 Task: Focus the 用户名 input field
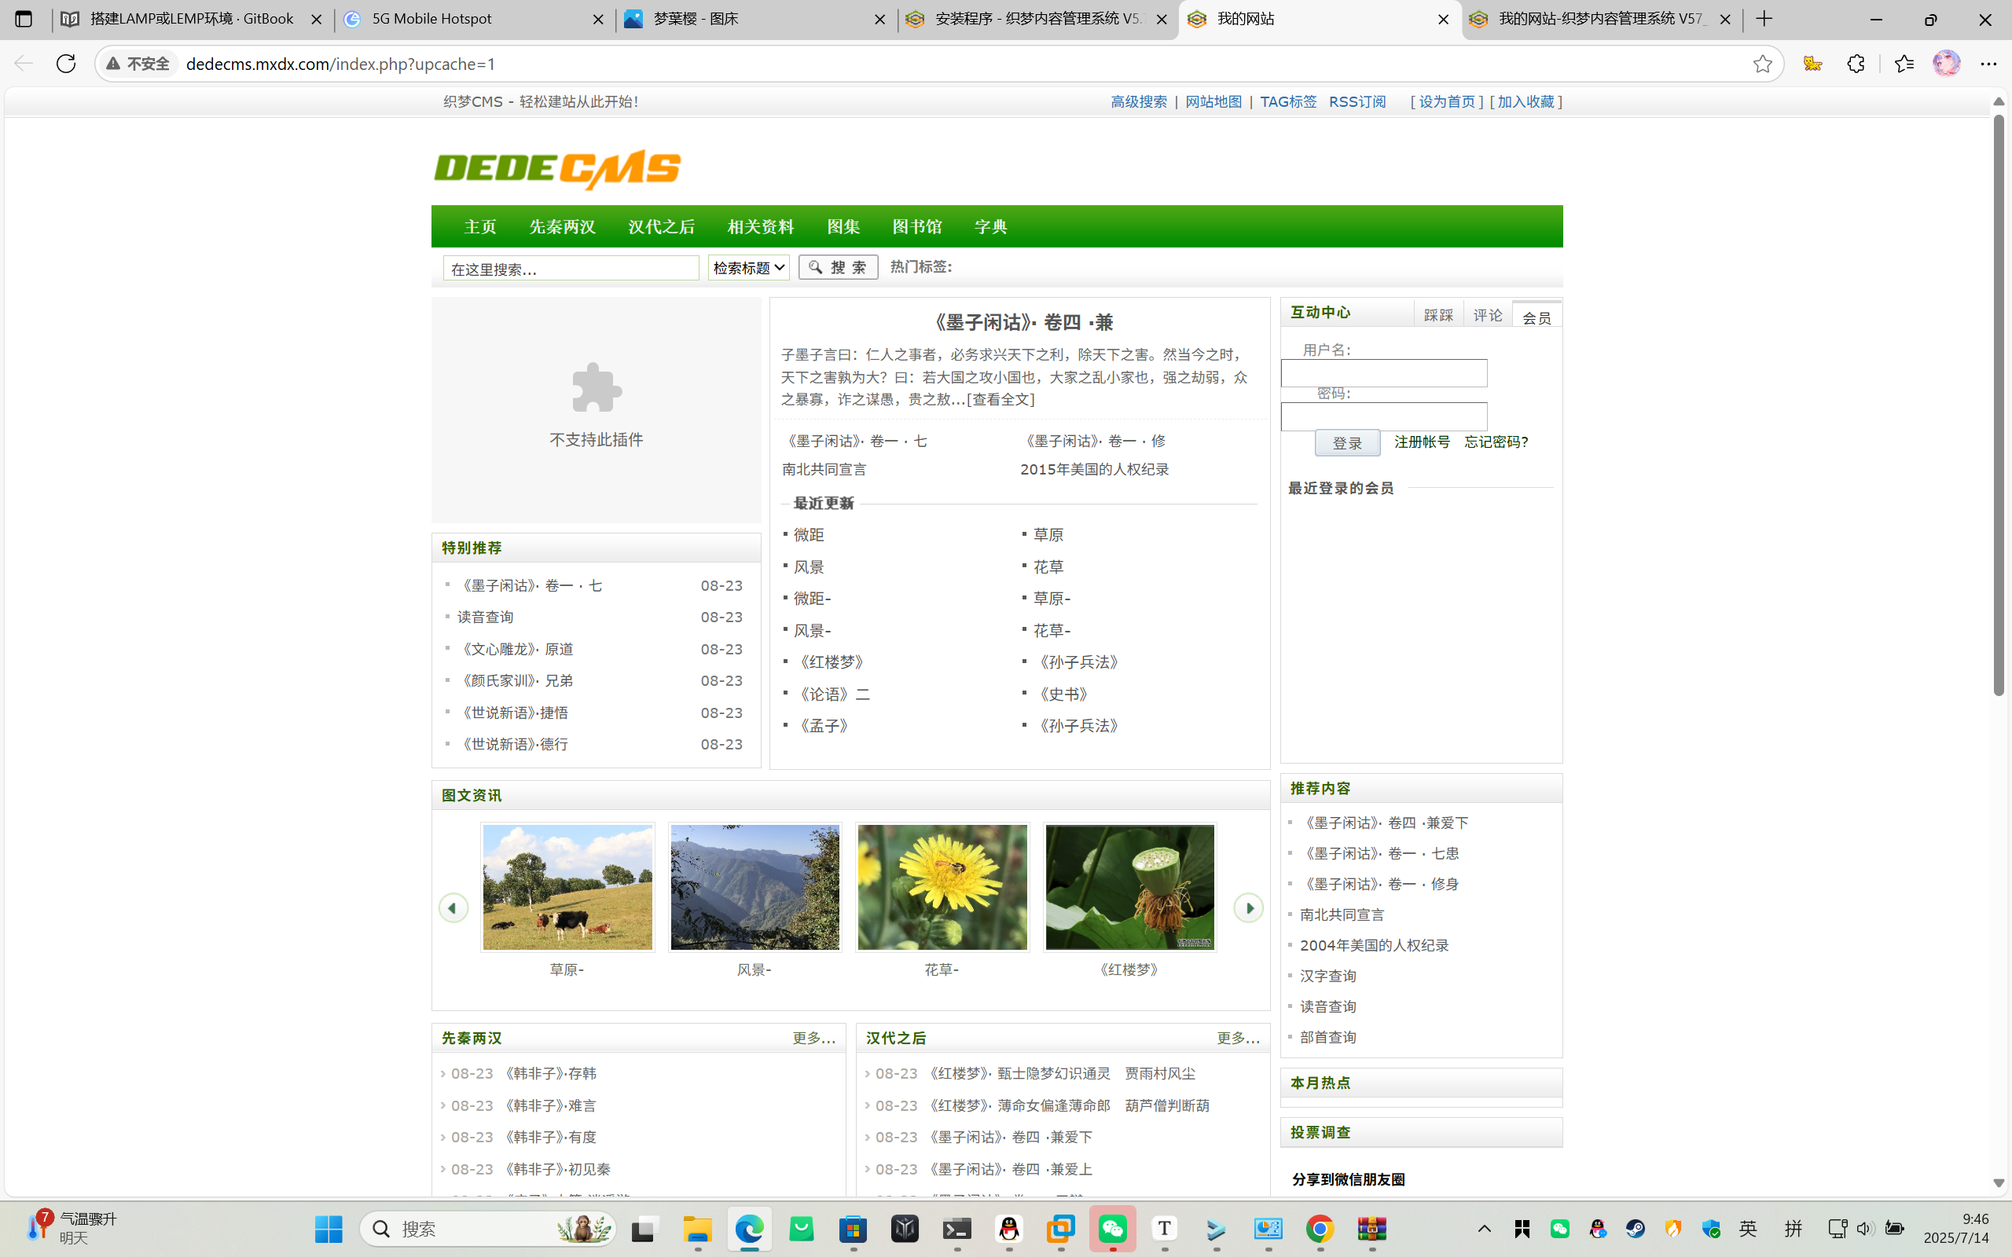click(1383, 373)
